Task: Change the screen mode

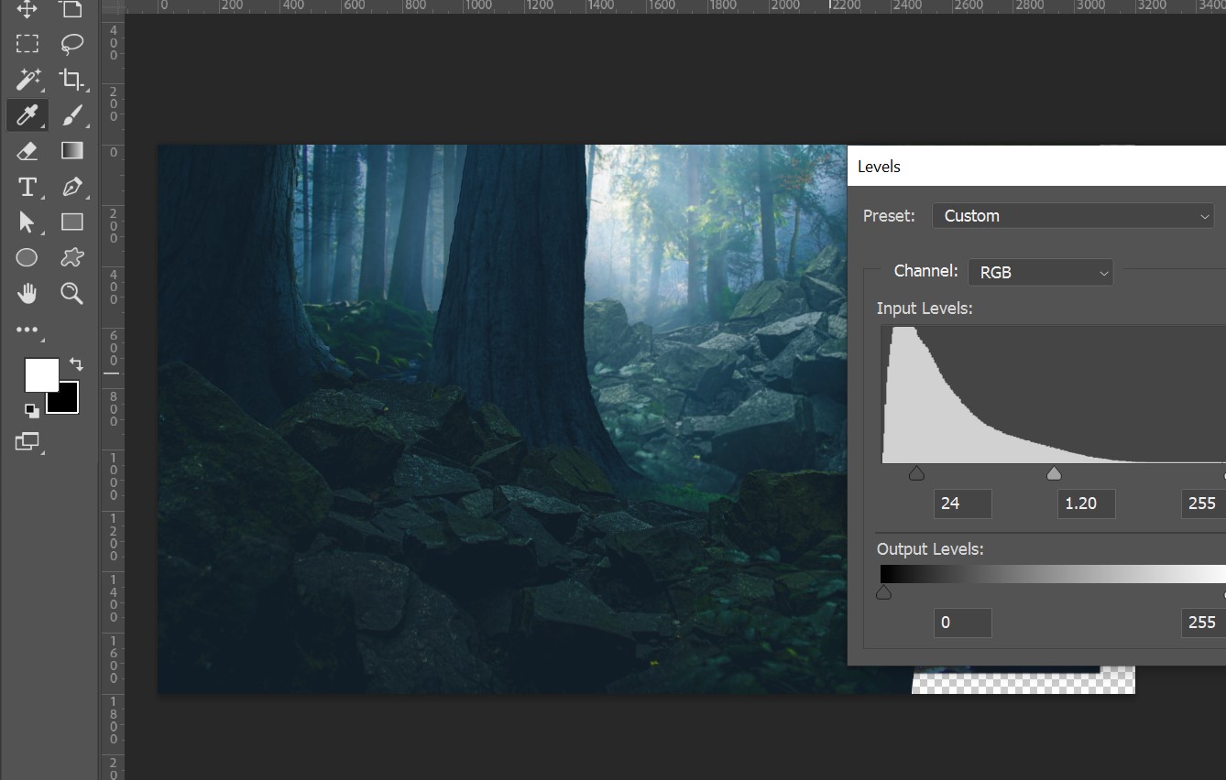Action: (27, 442)
